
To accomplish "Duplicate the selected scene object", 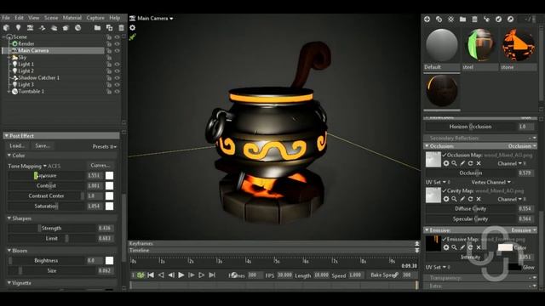I will (109, 28).
